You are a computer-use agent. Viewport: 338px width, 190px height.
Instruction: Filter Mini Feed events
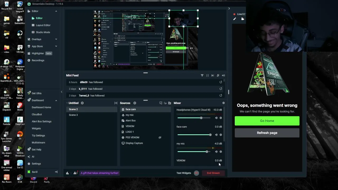[x=202, y=75]
